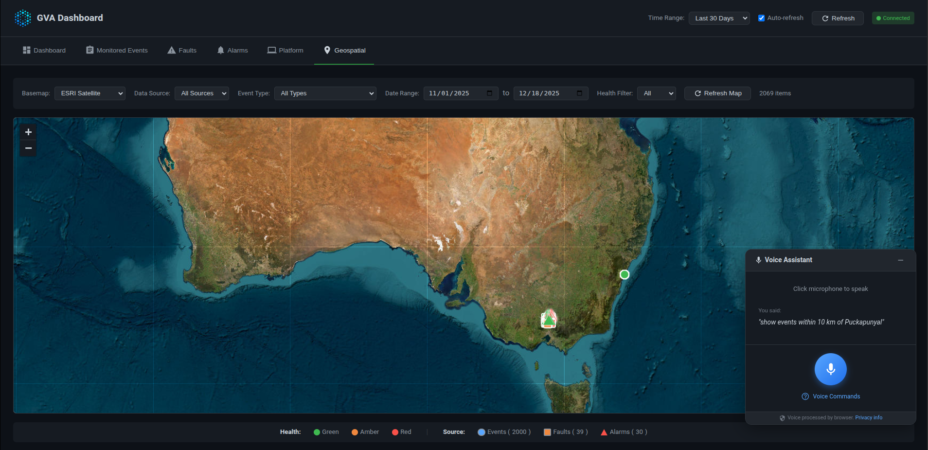Open the Monitored Events tab
Viewport: 928px width, 450px height.
(x=117, y=51)
